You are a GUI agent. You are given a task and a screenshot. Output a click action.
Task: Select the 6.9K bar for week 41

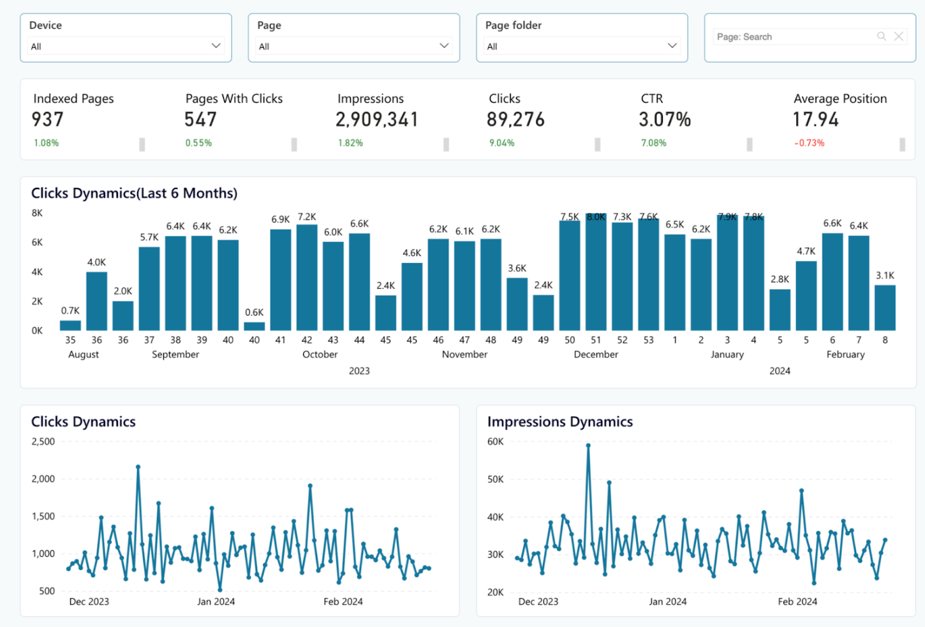point(281,280)
